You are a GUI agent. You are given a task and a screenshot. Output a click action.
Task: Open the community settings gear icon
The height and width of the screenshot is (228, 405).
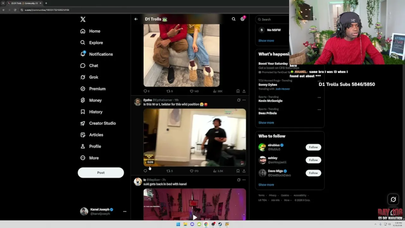pos(242,19)
